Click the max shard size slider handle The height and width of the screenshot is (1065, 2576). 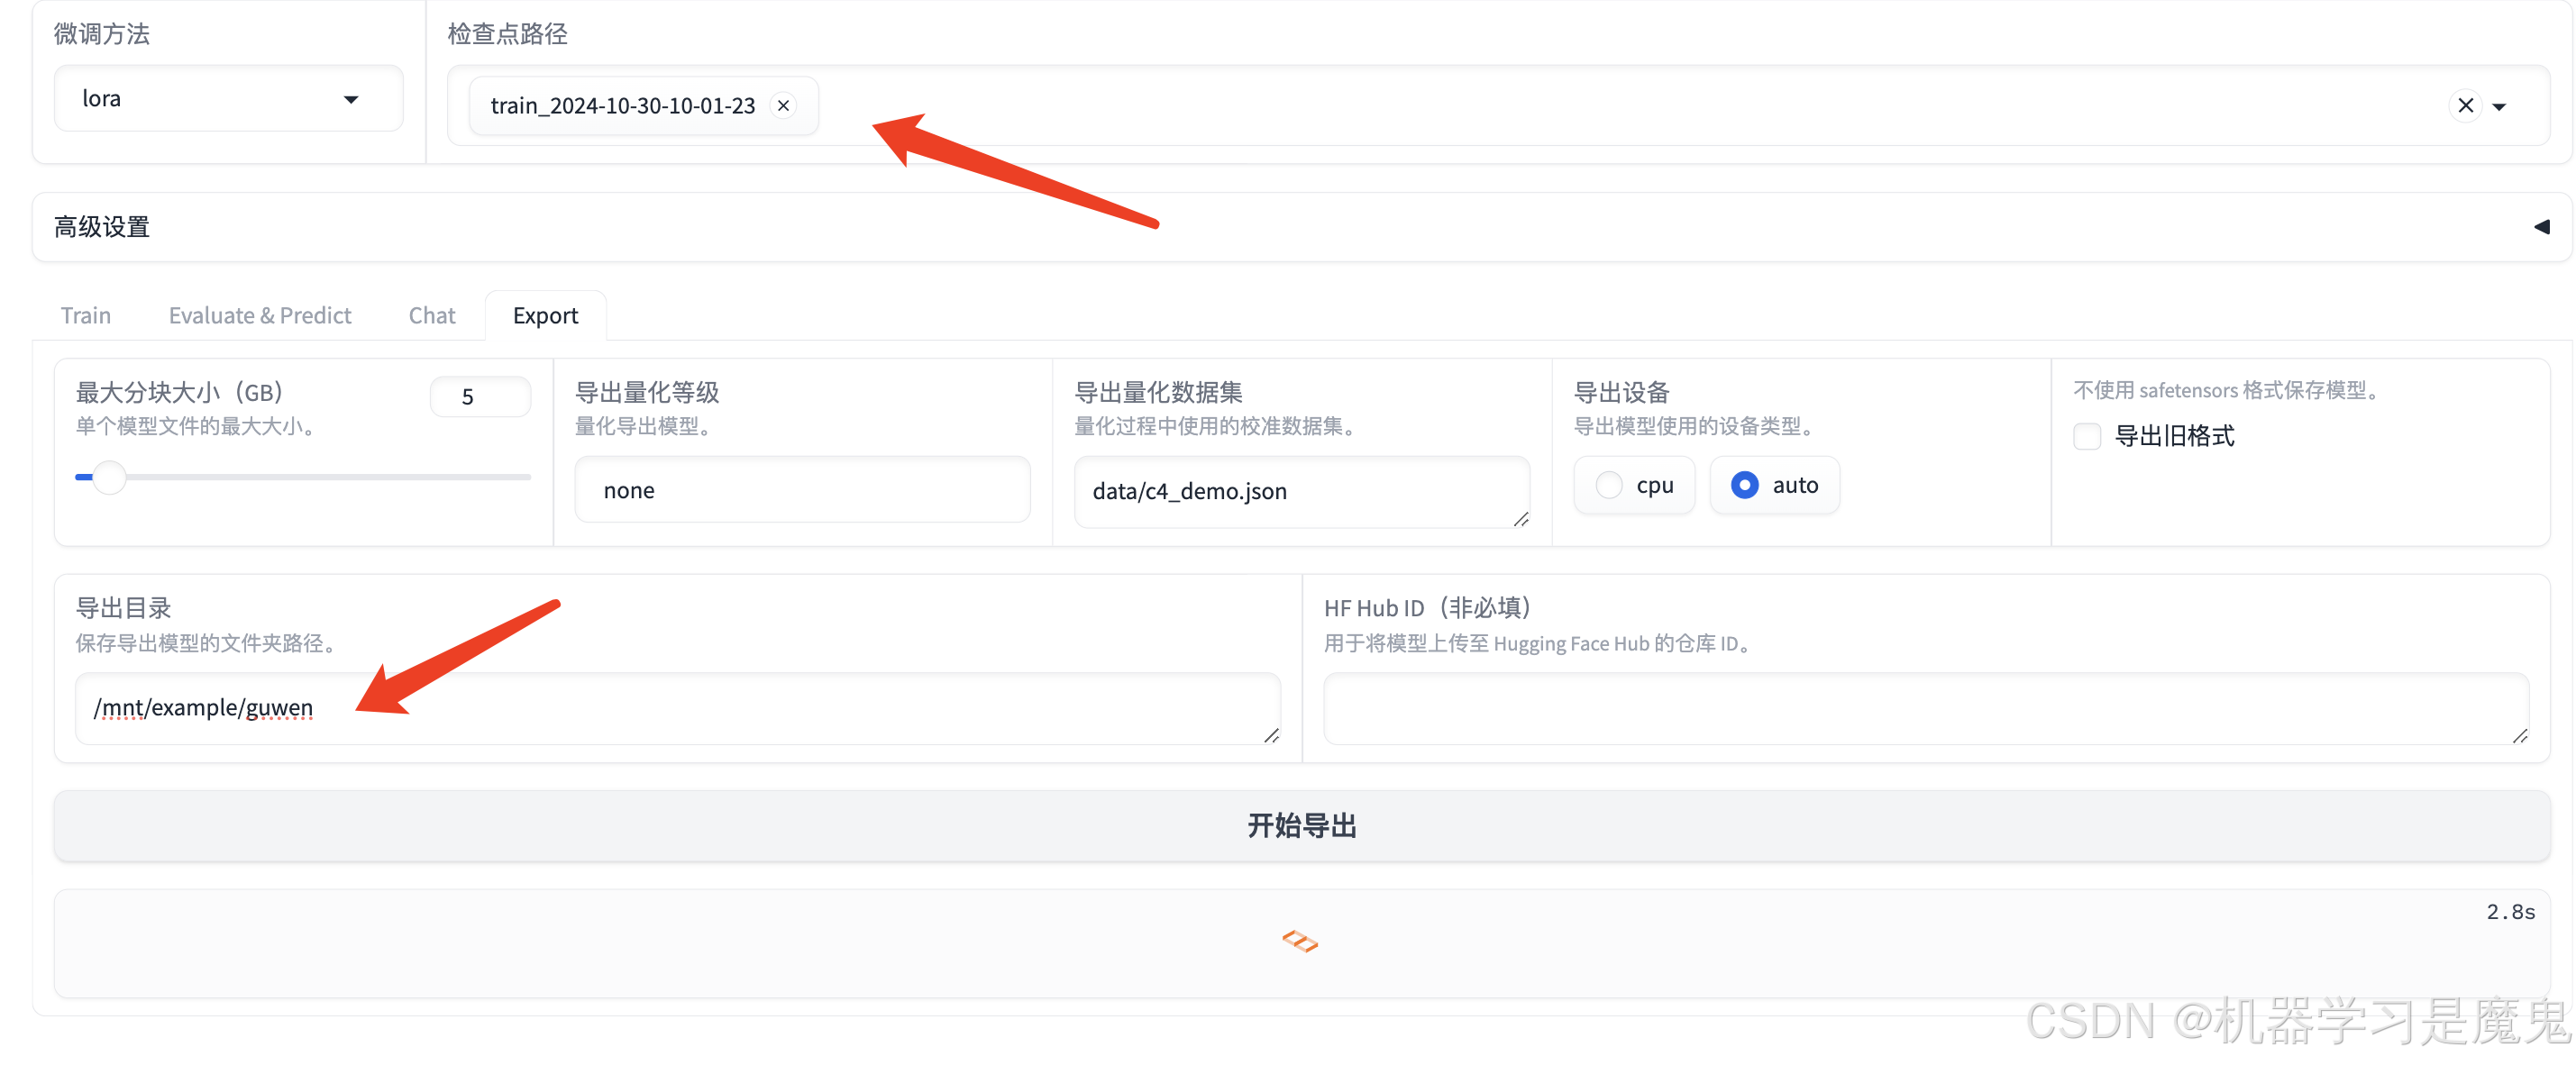(109, 477)
